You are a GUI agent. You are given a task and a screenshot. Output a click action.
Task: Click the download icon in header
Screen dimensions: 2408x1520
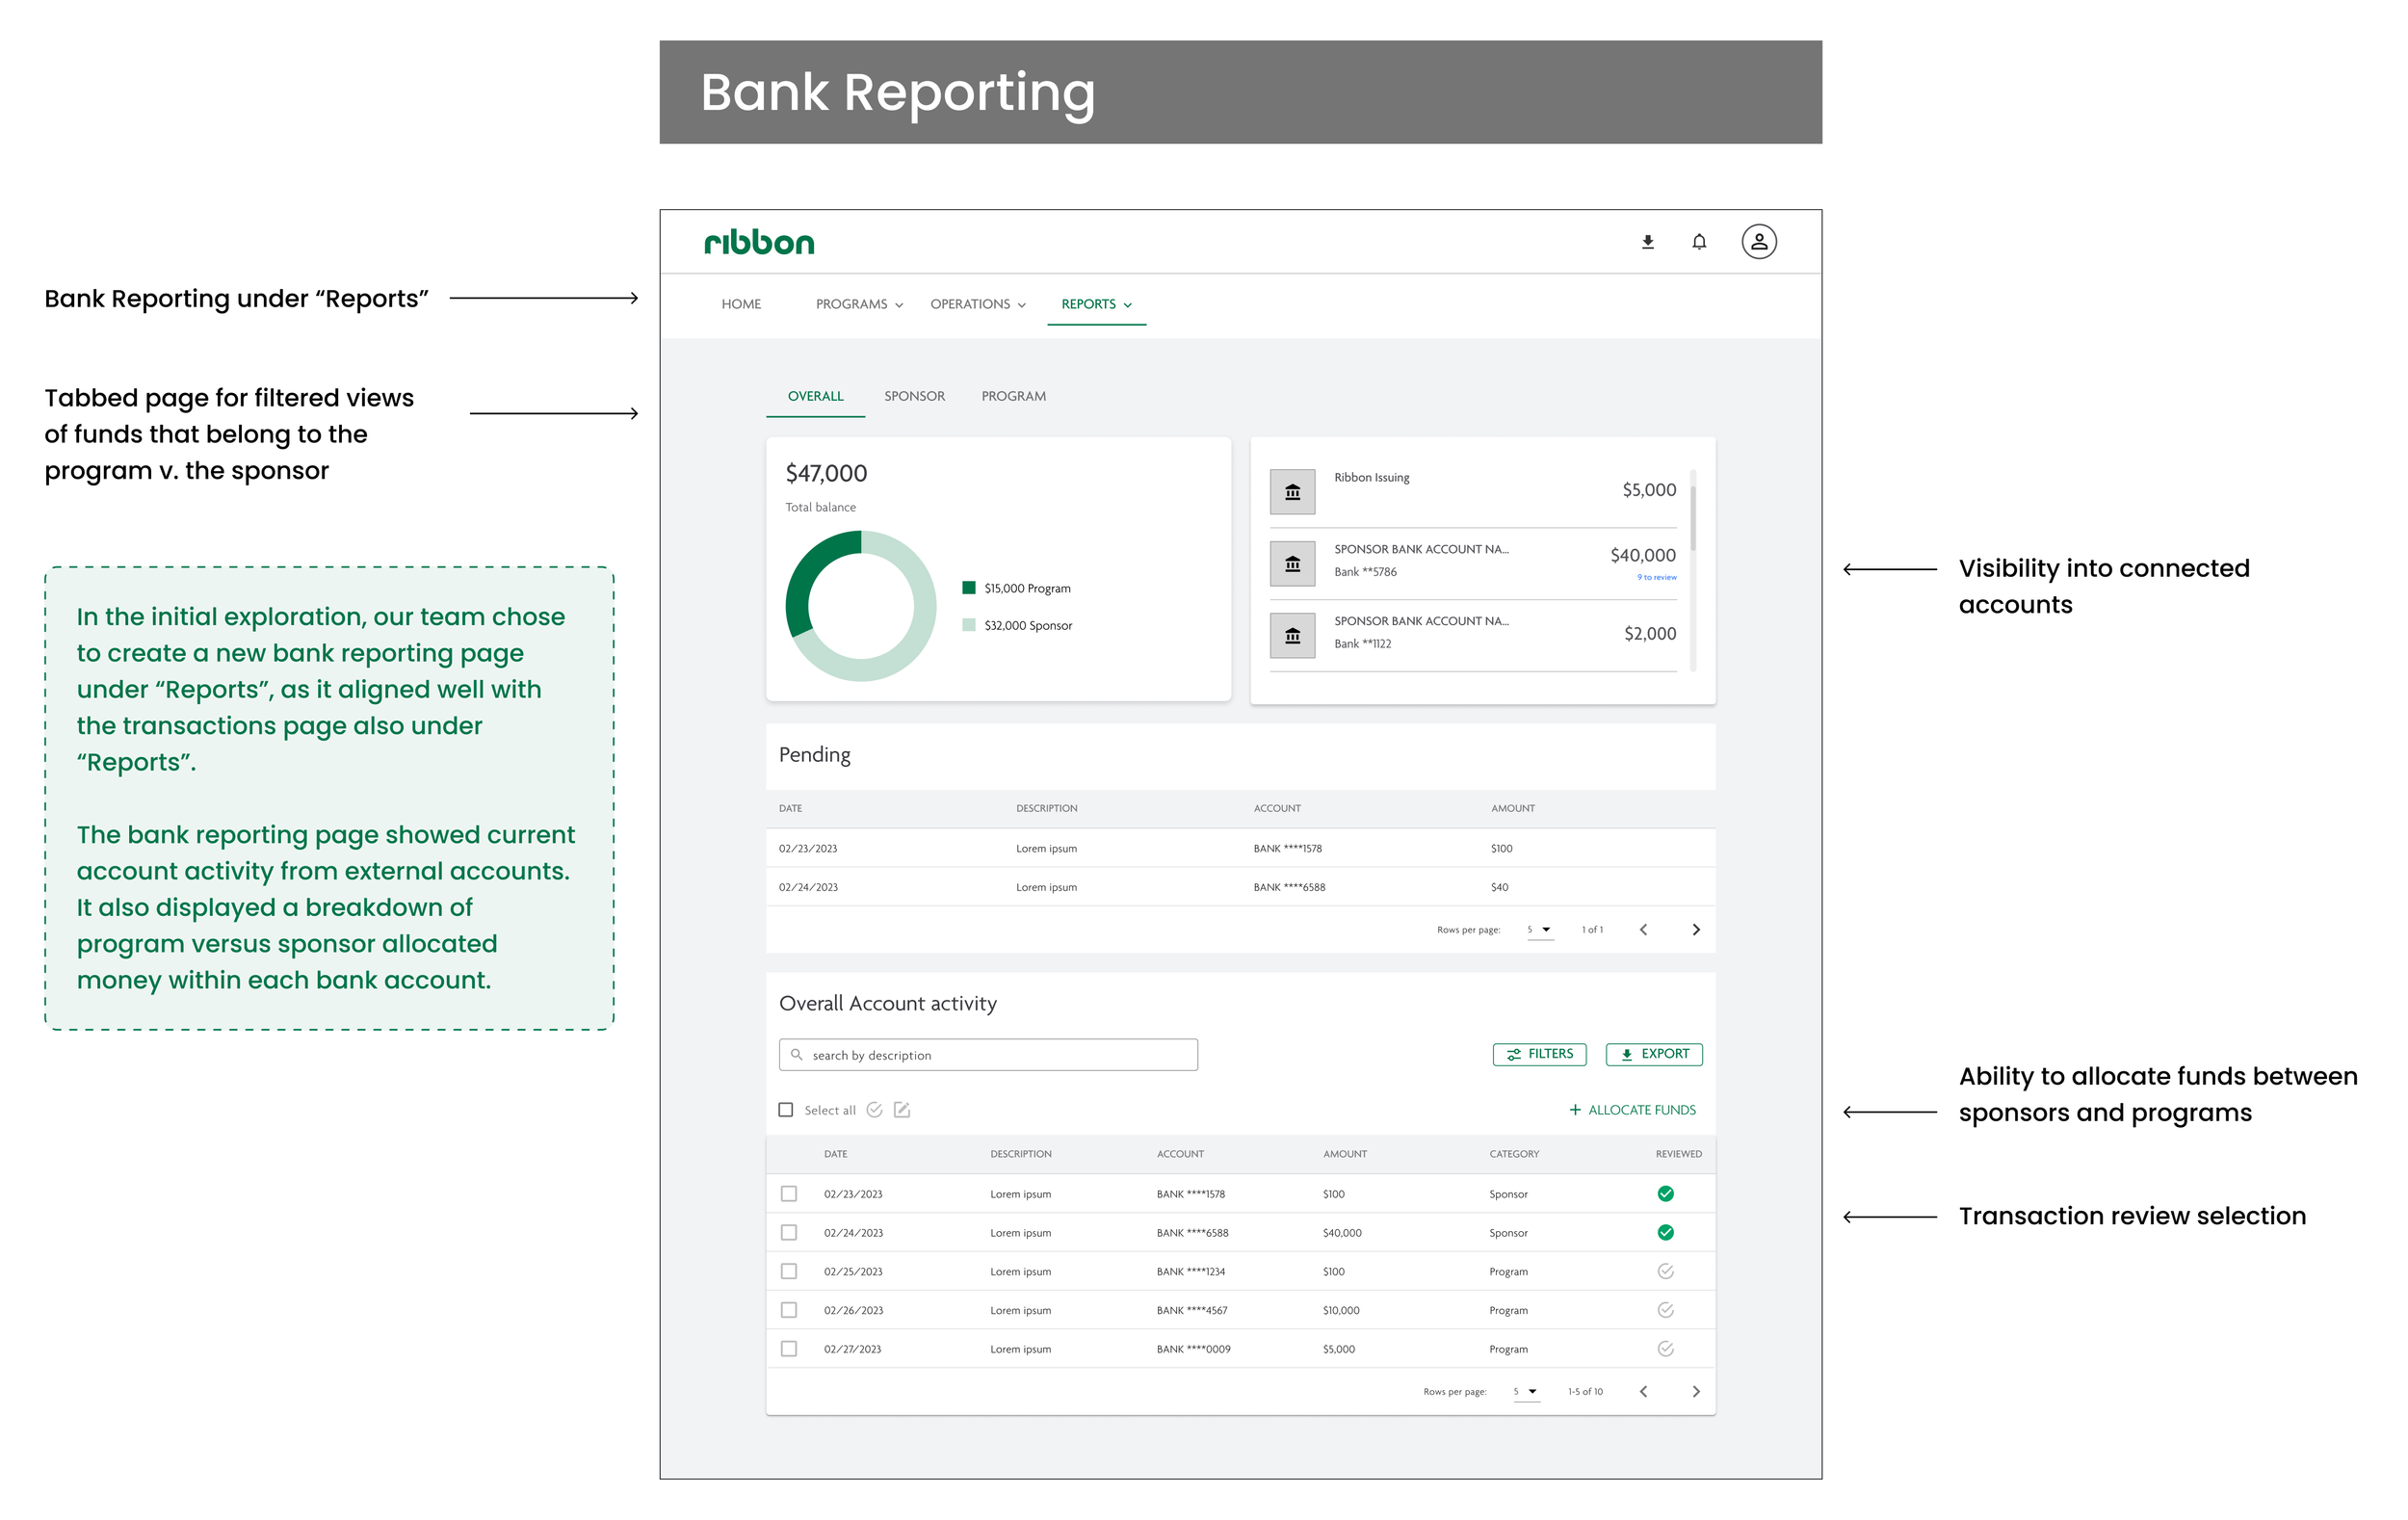tap(1648, 242)
